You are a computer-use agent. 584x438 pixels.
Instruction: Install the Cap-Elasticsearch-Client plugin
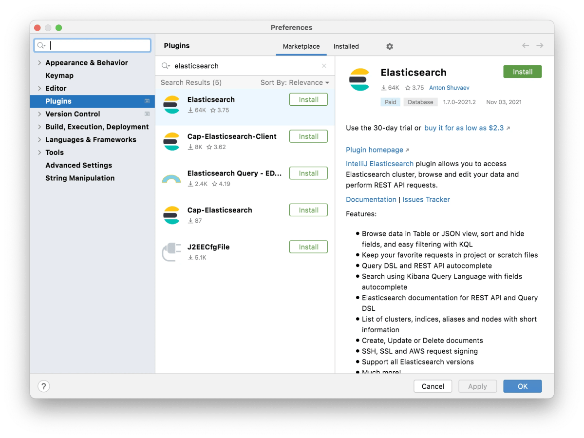pyautogui.click(x=308, y=136)
